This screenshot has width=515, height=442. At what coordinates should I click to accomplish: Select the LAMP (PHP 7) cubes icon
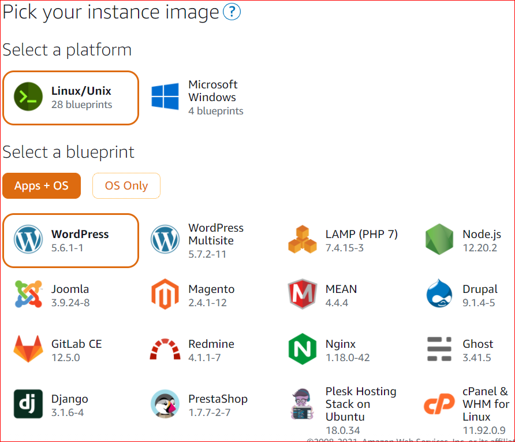click(303, 240)
